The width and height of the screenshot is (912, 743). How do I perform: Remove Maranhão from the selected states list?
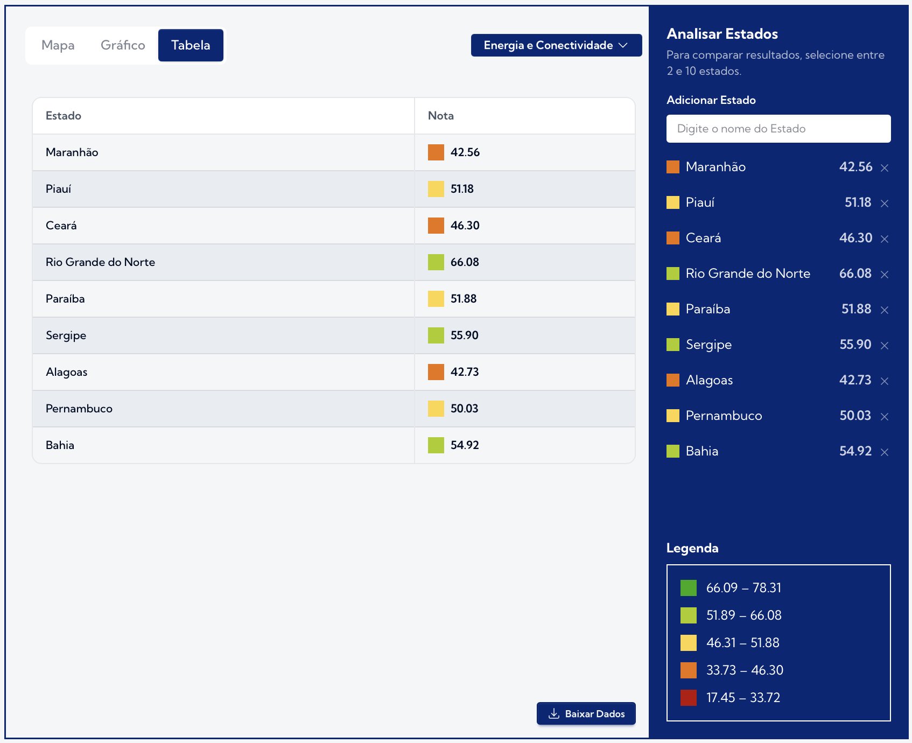tap(885, 168)
